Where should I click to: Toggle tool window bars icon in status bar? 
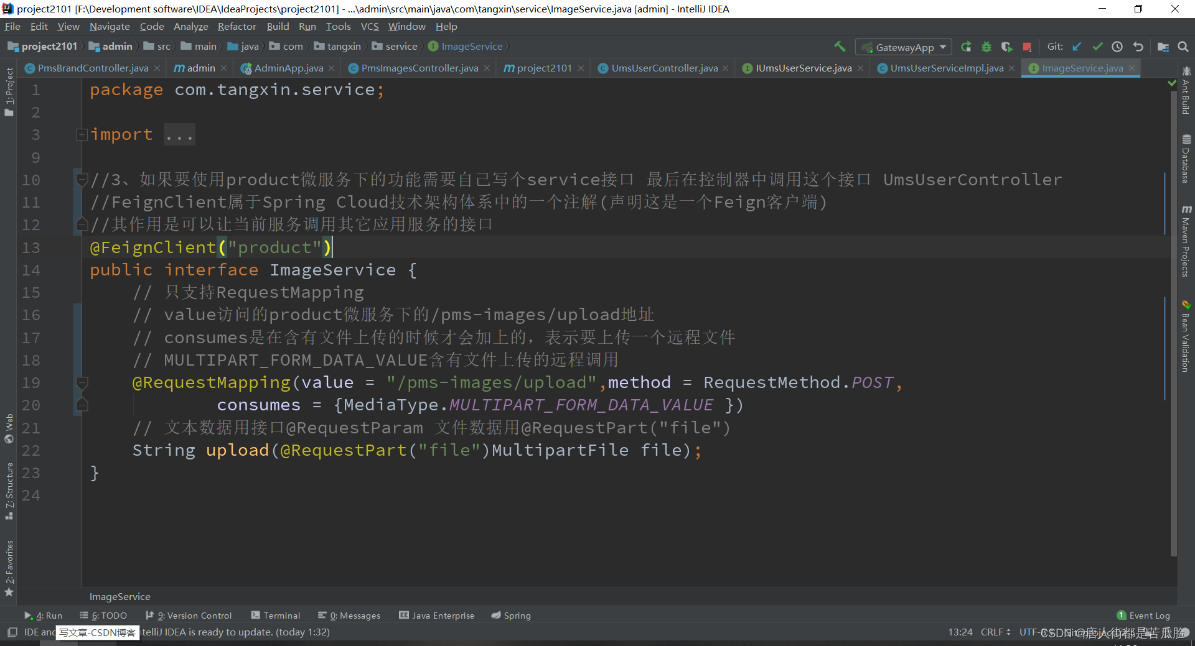pyautogui.click(x=12, y=632)
